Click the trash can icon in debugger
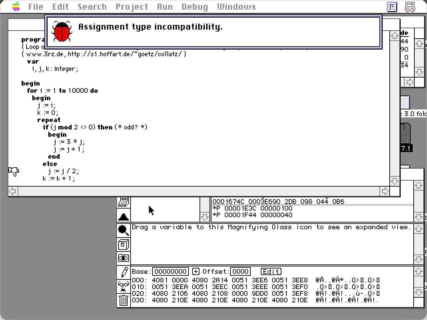427x320 pixels. [x=123, y=300]
